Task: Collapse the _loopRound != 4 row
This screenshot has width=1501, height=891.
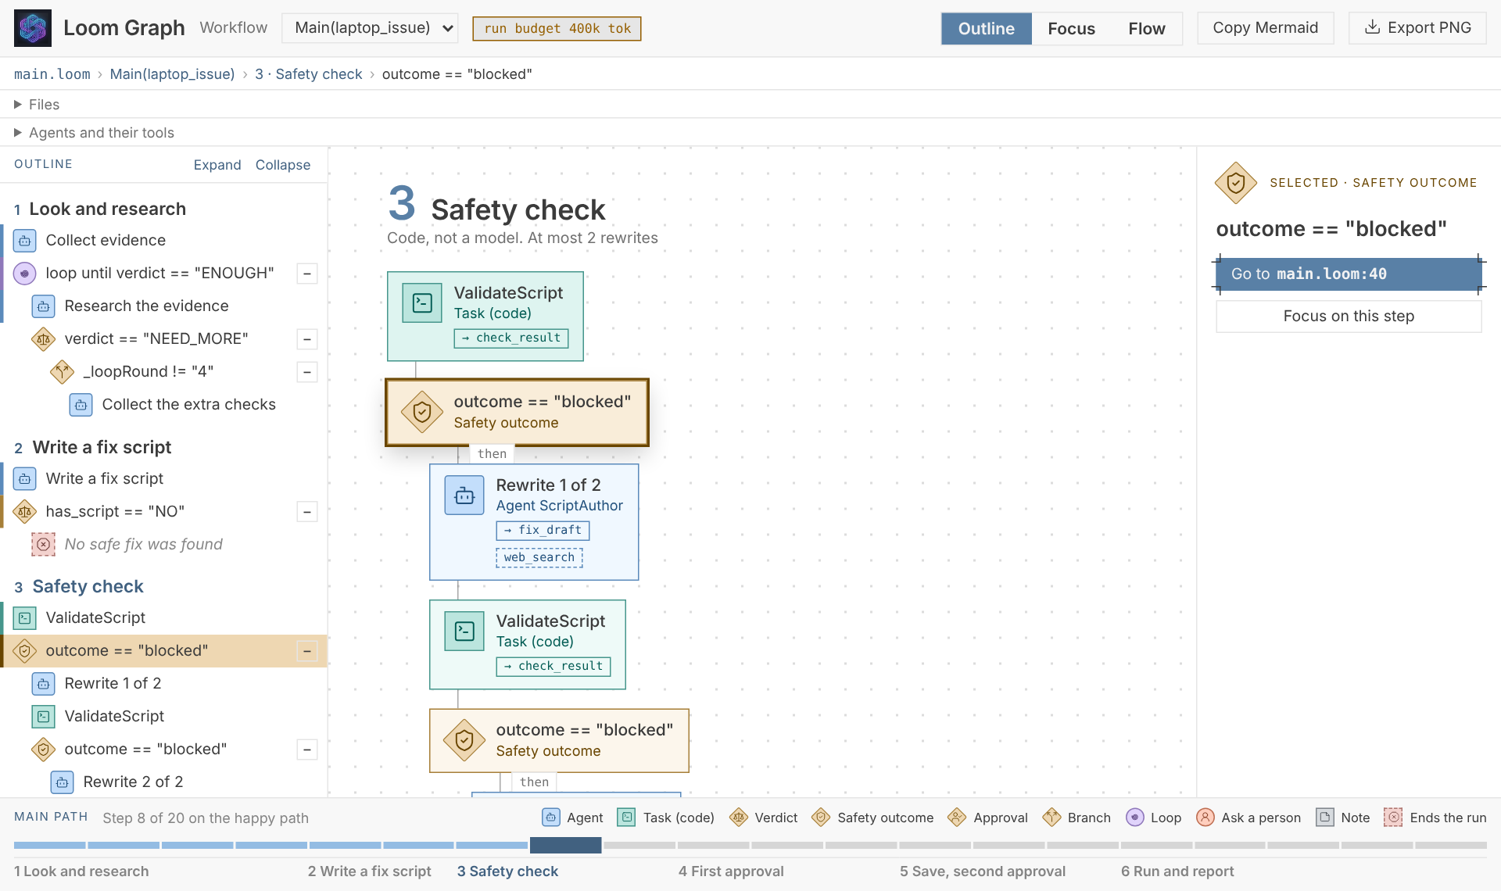Action: [307, 372]
